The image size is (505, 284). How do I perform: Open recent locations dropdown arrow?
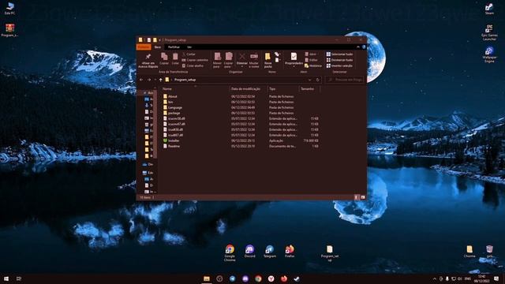(x=155, y=80)
